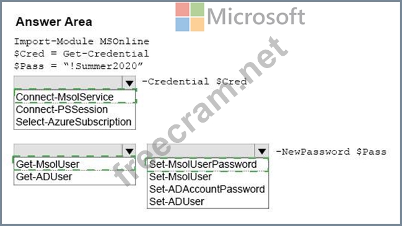Select Set-MsolUserPassword option

[203, 164]
